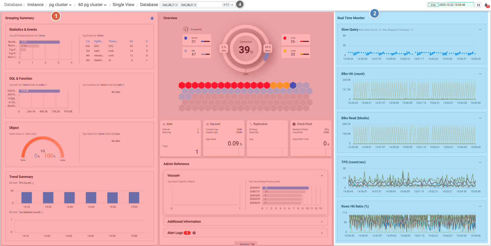This screenshot has height=246, width=491.
Task: Open the external link icon beside TPS (count)
Action: pyautogui.click(x=33, y=183)
